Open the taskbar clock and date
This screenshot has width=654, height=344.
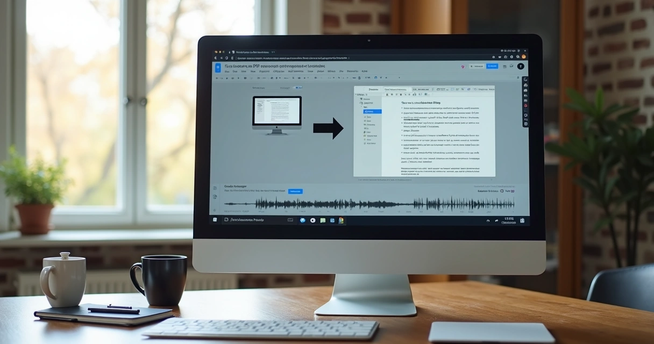[508, 220]
